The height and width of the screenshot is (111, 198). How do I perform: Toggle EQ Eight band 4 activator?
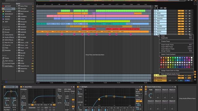[105, 110]
